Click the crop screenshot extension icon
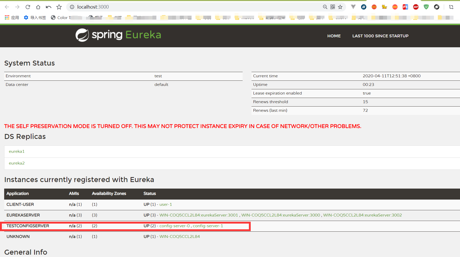This screenshot has width=460, height=257. 451,7
